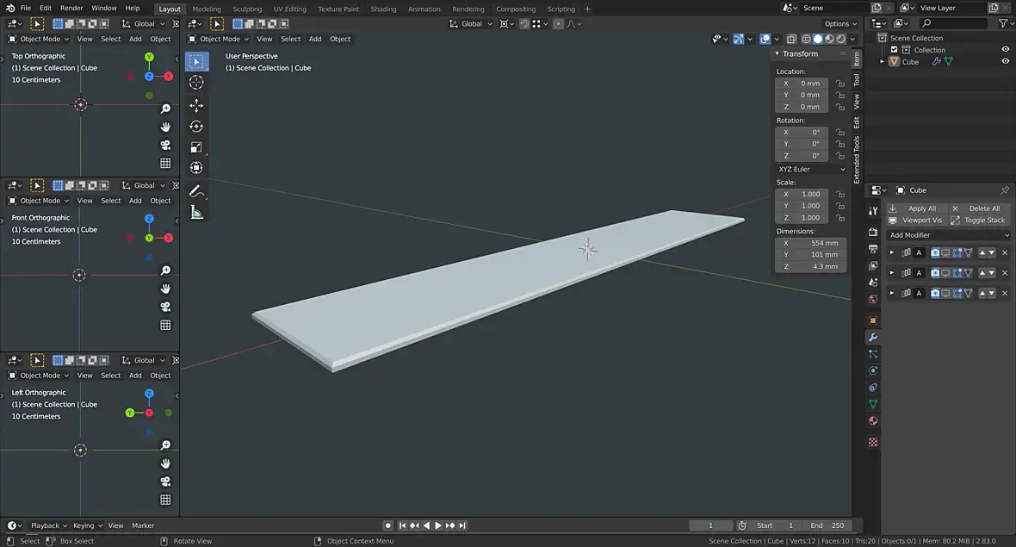Screen dimensions: 1016x547
Task: Open Global orientation dropdown in main viewport
Action: (x=471, y=24)
